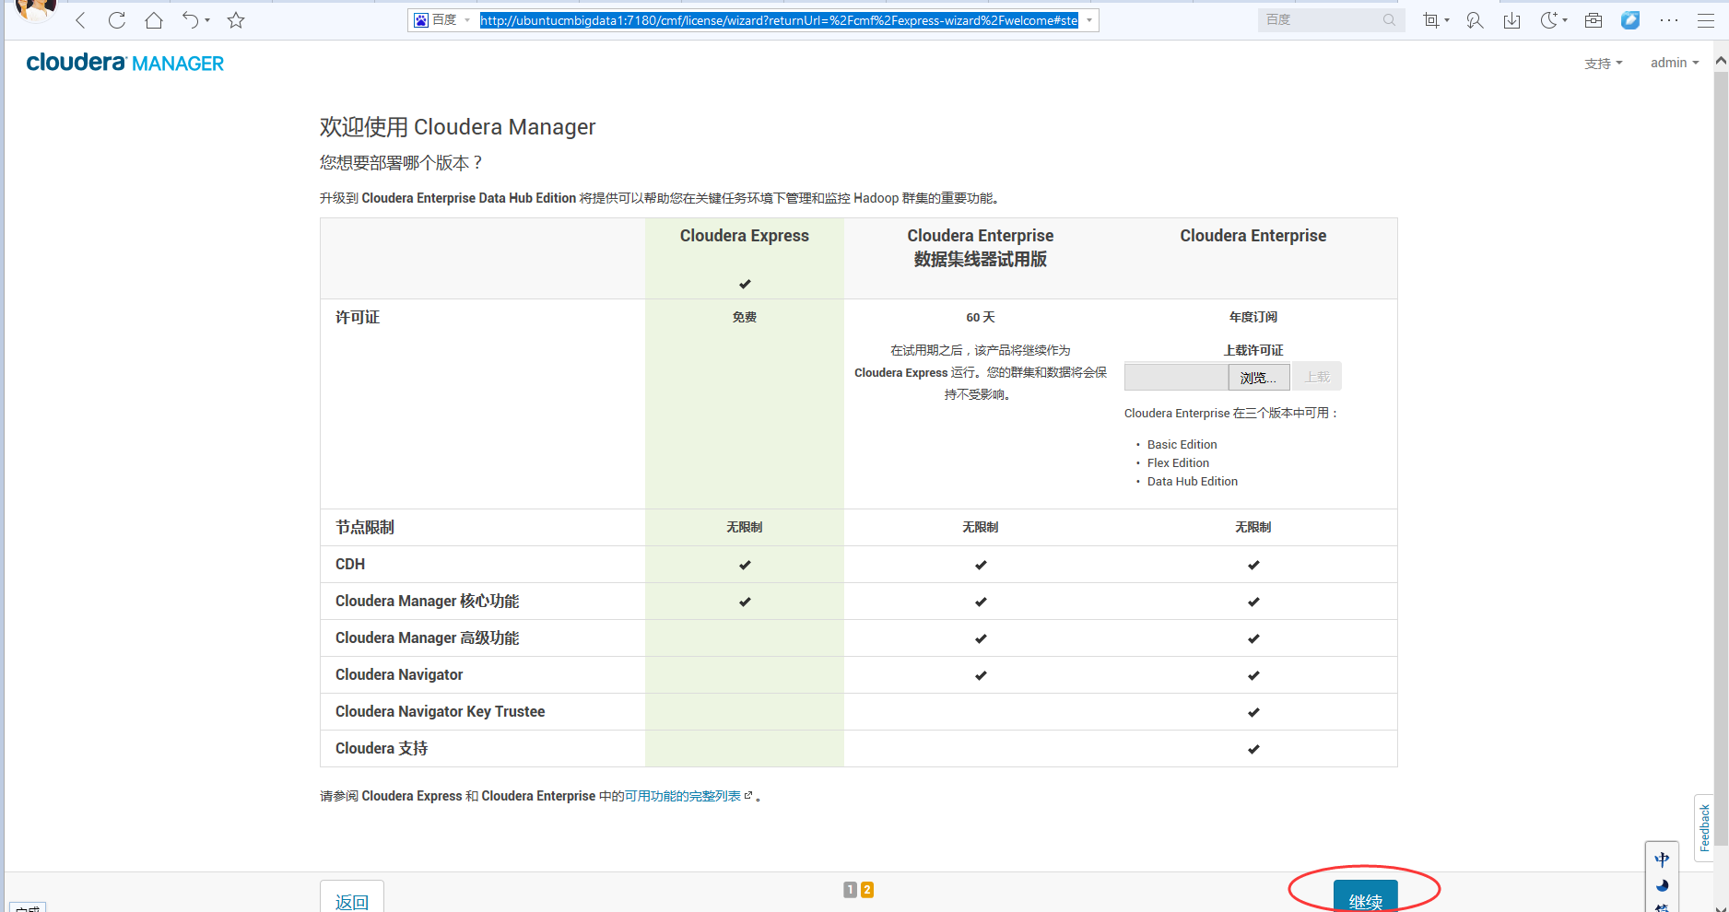This screenshot has height=912, width=1729.
Task: Click the external link icon after 可用功能的完整列表
Action: tap(748, 795)
